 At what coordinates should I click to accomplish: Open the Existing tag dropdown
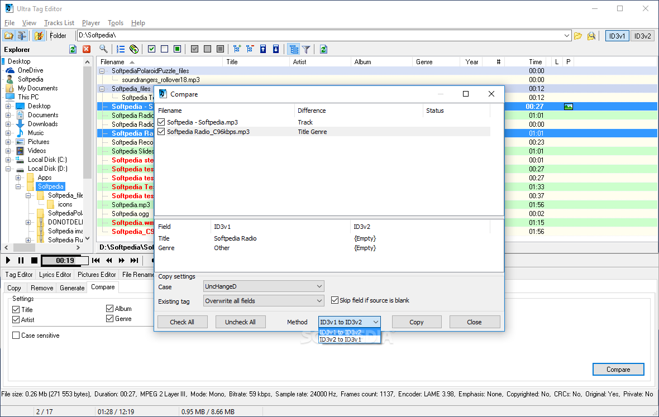point(264,301)
